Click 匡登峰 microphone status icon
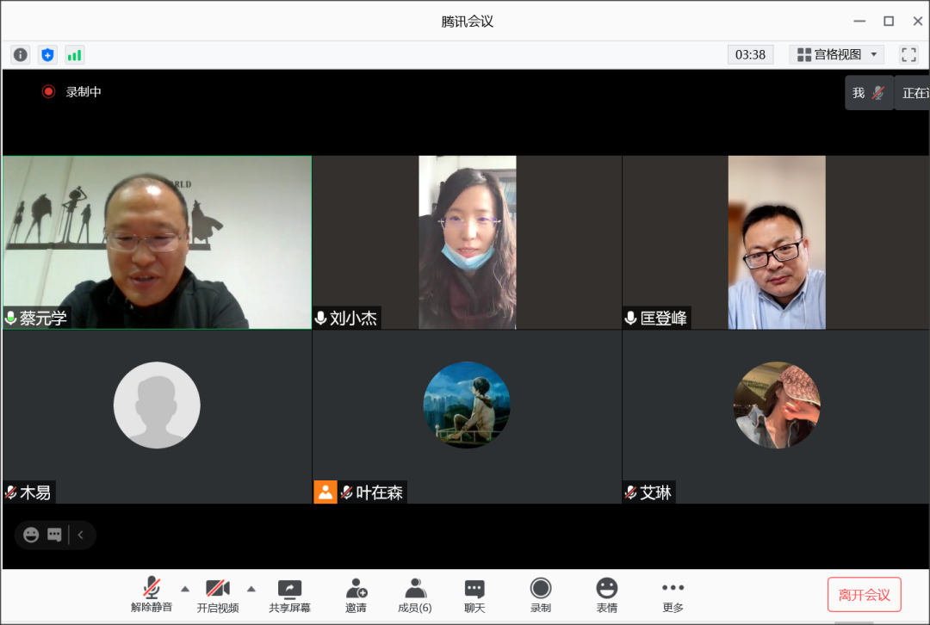The image size is (930, 625). [631, 318]
